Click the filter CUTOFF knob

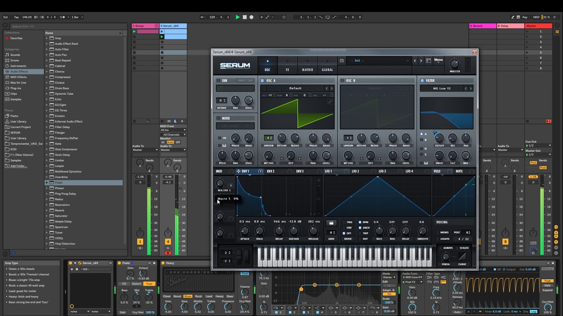tap(439, 138)
